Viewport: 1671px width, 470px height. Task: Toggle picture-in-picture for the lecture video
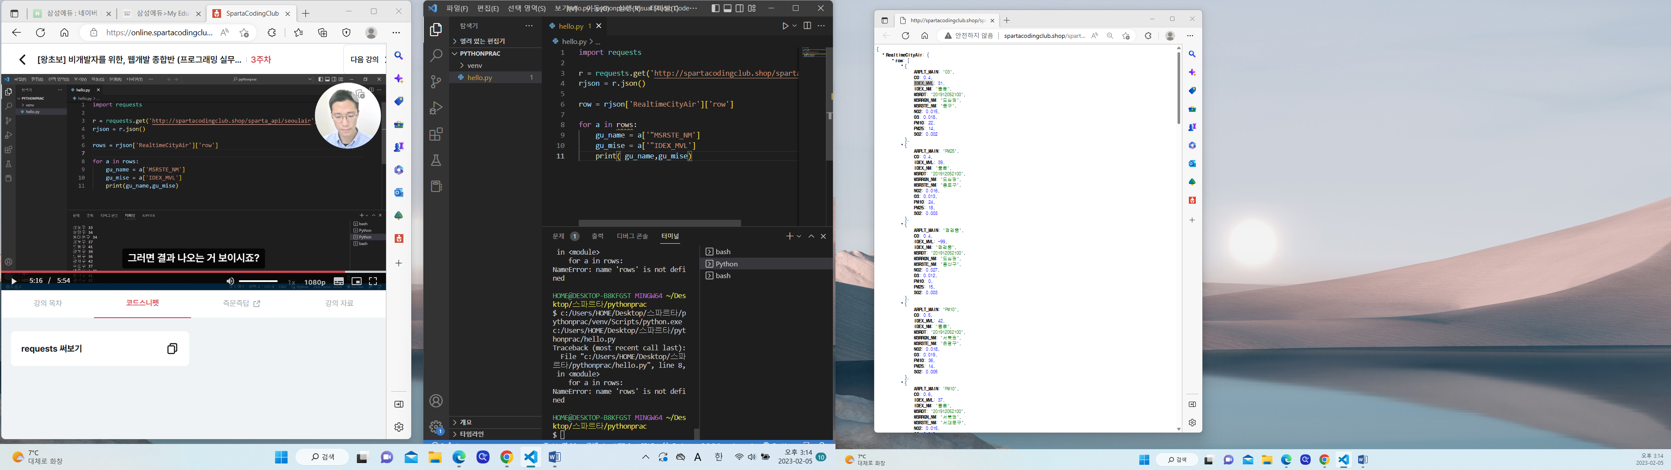[356, 282]
